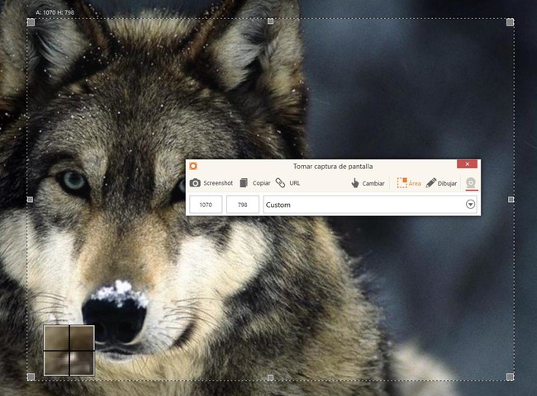Click the Screenshot text label

(218, 183)
